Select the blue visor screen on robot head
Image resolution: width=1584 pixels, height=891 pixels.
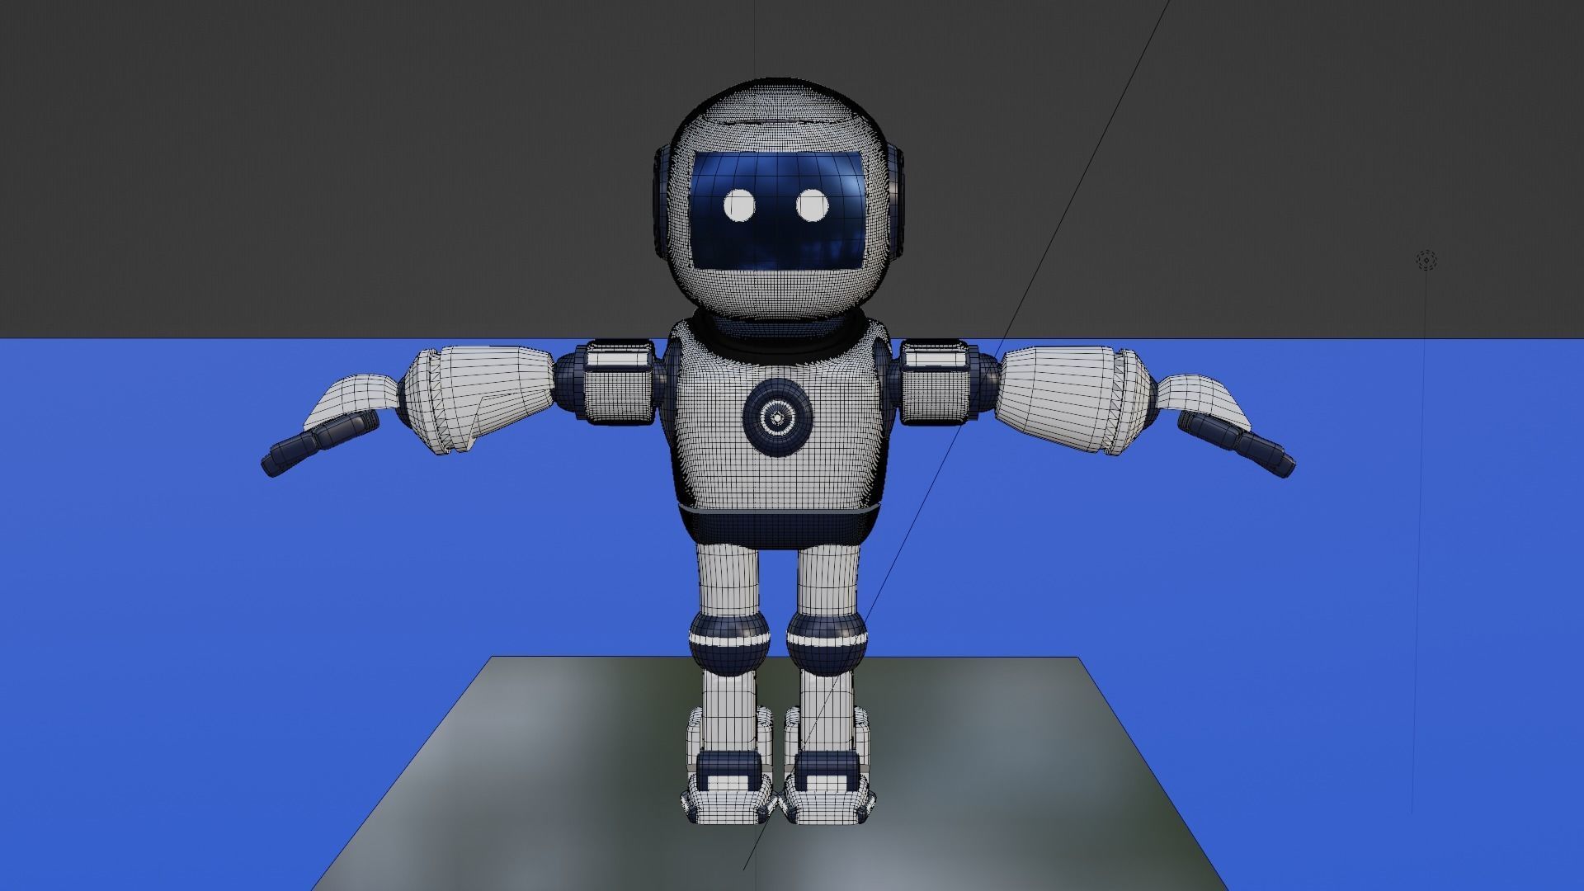tap(778, 210)
